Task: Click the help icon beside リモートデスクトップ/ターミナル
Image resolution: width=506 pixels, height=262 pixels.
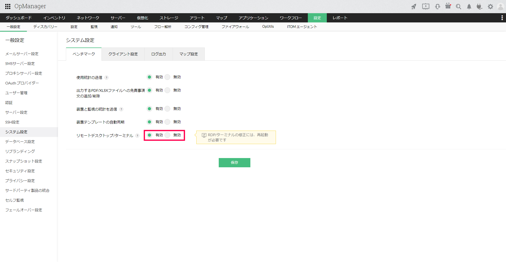Action: pyautogui.click(x=137, y=136)
